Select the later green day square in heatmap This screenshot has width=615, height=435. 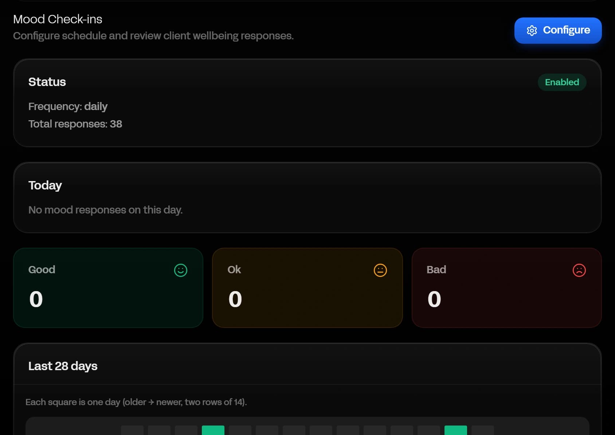tap(456, 430)
